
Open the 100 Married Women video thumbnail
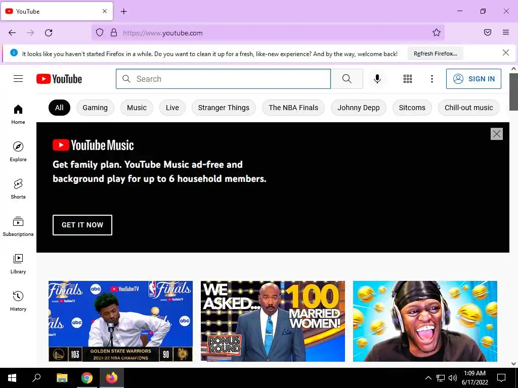pos(273,321)
